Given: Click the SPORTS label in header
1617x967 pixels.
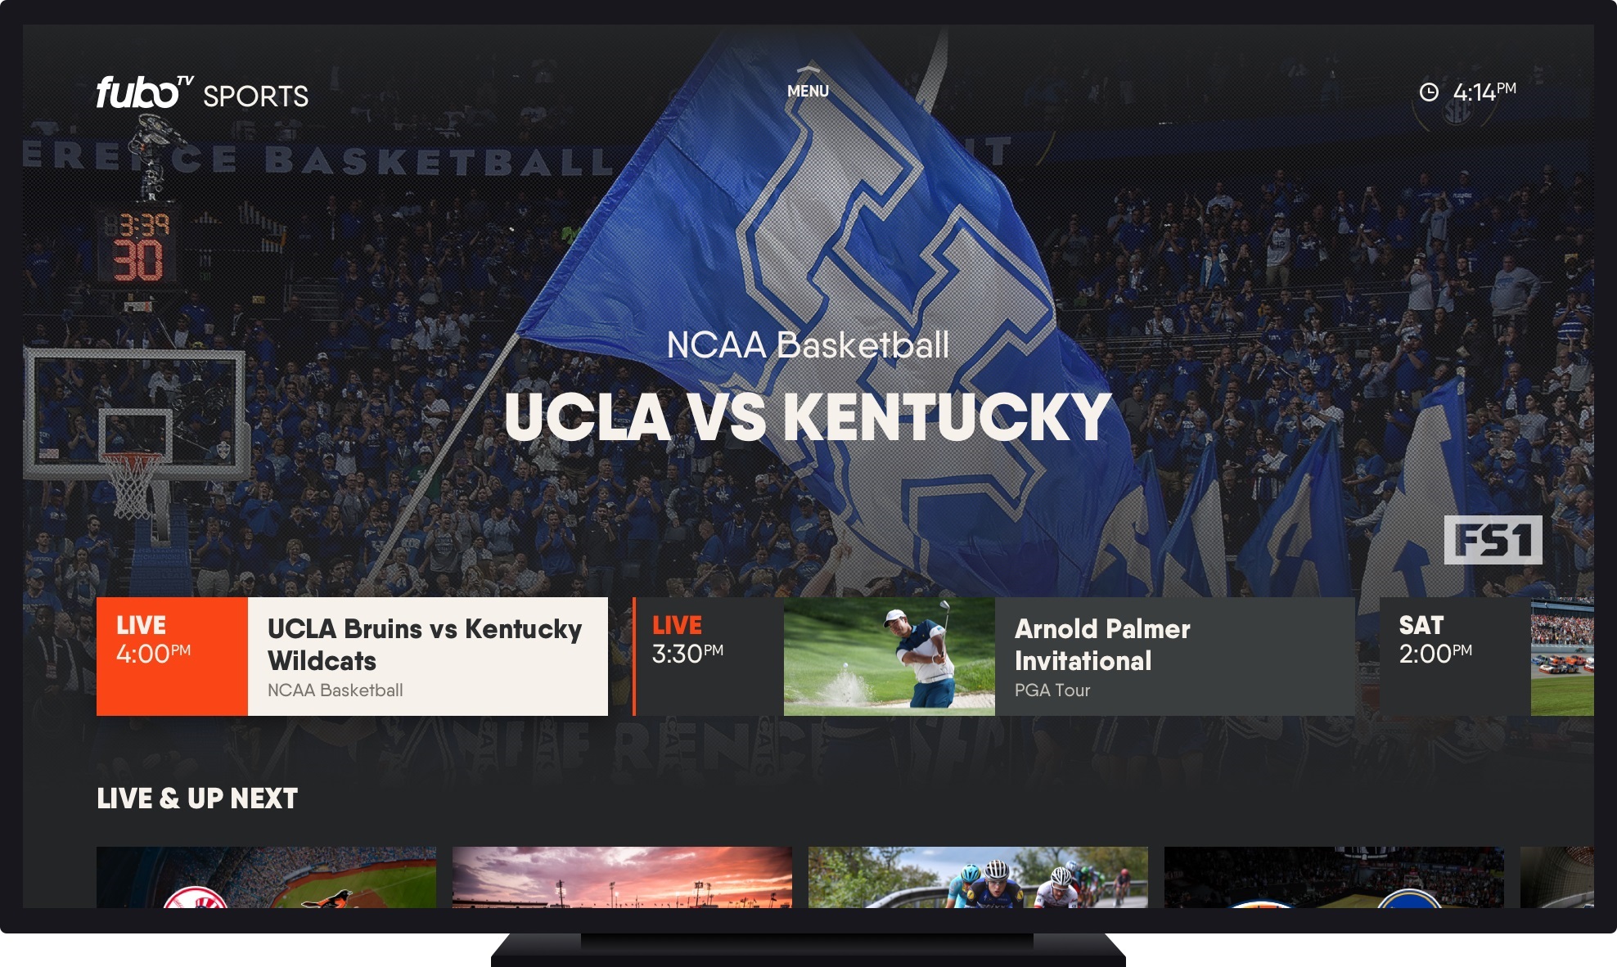Looking at the screenshot, I should 256,97.
